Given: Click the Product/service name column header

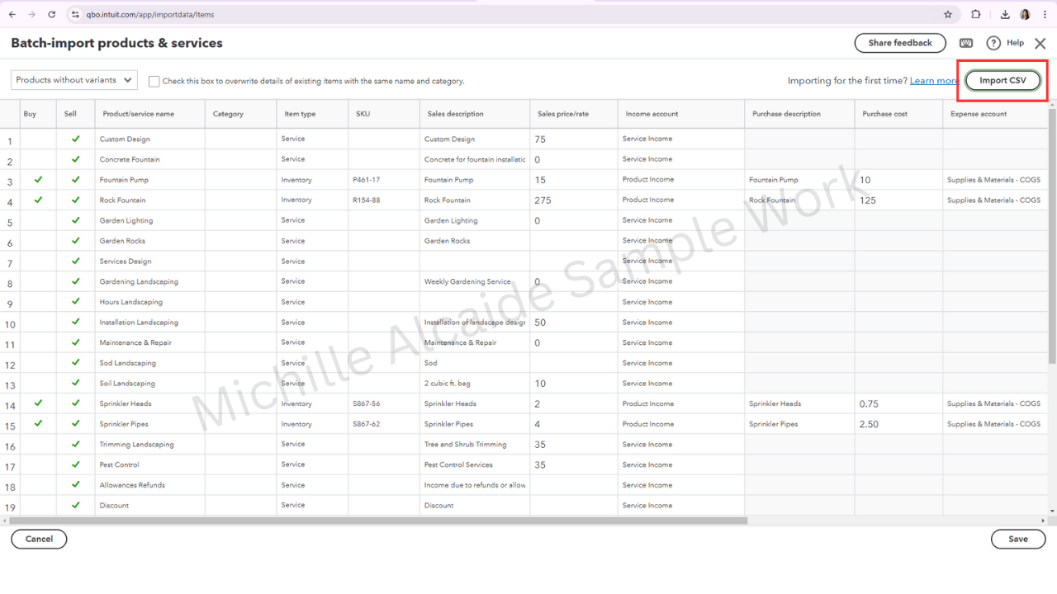Looking at the screenshot, I should tap(150, 114).
